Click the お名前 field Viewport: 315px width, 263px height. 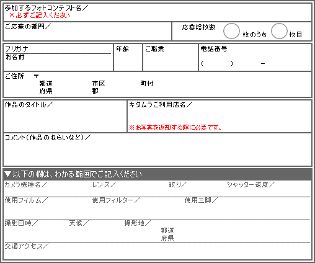[58, 62]
